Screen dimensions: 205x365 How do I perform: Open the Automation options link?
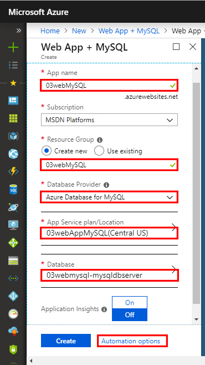coord(131,341)
